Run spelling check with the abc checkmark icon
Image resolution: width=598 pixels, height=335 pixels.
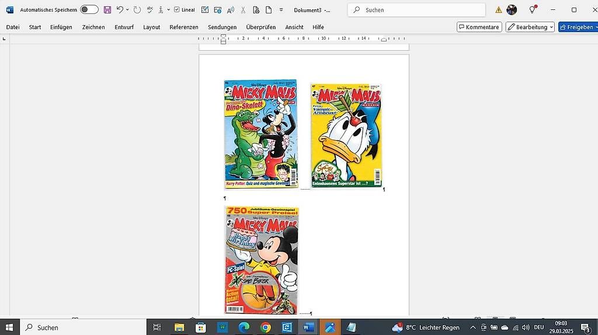click(x=150, y=10)
